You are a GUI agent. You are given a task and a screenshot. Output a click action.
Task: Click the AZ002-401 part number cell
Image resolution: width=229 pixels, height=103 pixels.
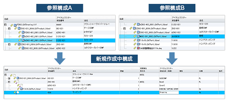(x=61, y=33)
